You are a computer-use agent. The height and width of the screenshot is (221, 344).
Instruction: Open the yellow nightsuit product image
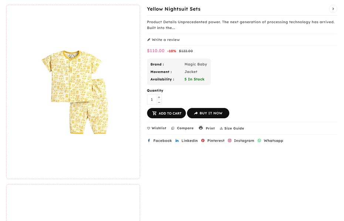click(x=75, y=92)
